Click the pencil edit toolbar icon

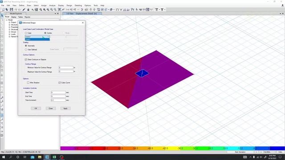pos(24,9)
